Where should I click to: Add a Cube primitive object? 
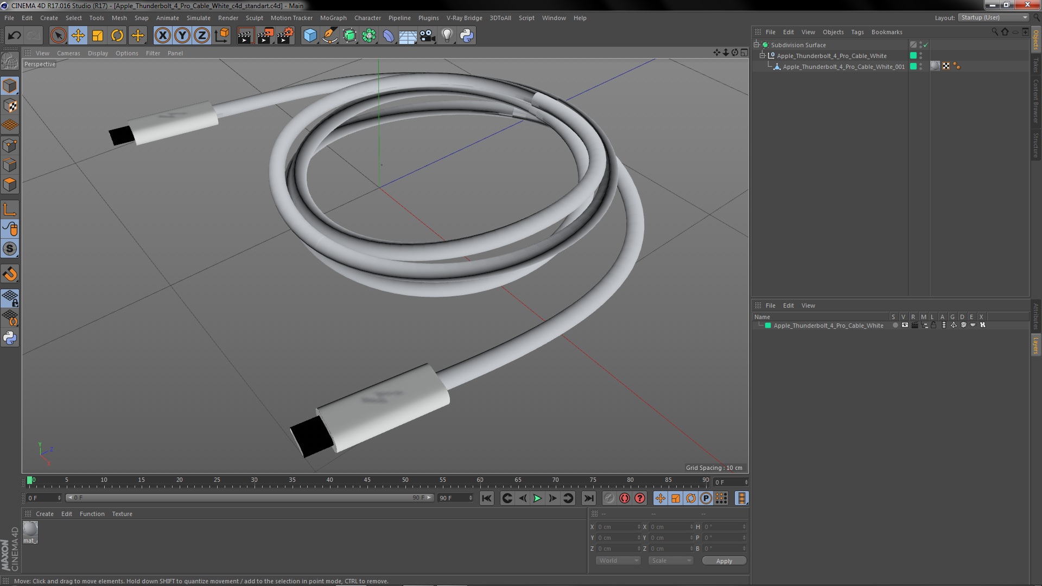[310, 36]
